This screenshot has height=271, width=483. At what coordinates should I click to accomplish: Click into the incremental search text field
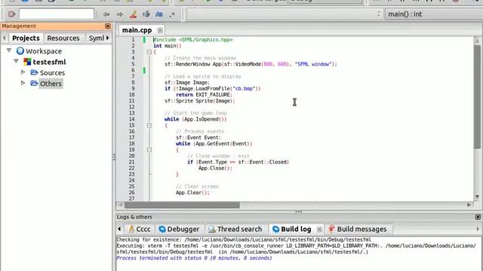pyautogui.click(x=57, y=14)
